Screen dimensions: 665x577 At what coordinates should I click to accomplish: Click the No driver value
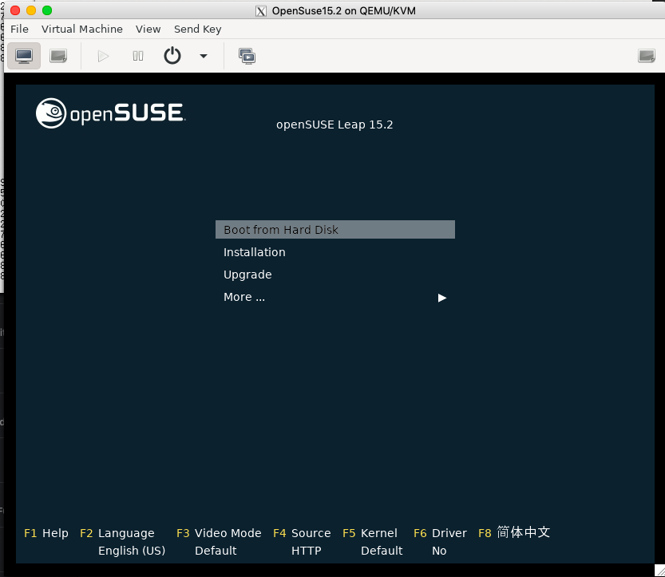click(x=439, y=551)
